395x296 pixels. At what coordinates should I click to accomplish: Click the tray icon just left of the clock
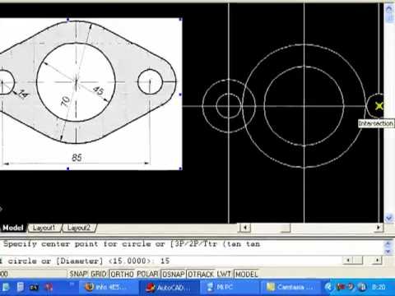point(362,287)
